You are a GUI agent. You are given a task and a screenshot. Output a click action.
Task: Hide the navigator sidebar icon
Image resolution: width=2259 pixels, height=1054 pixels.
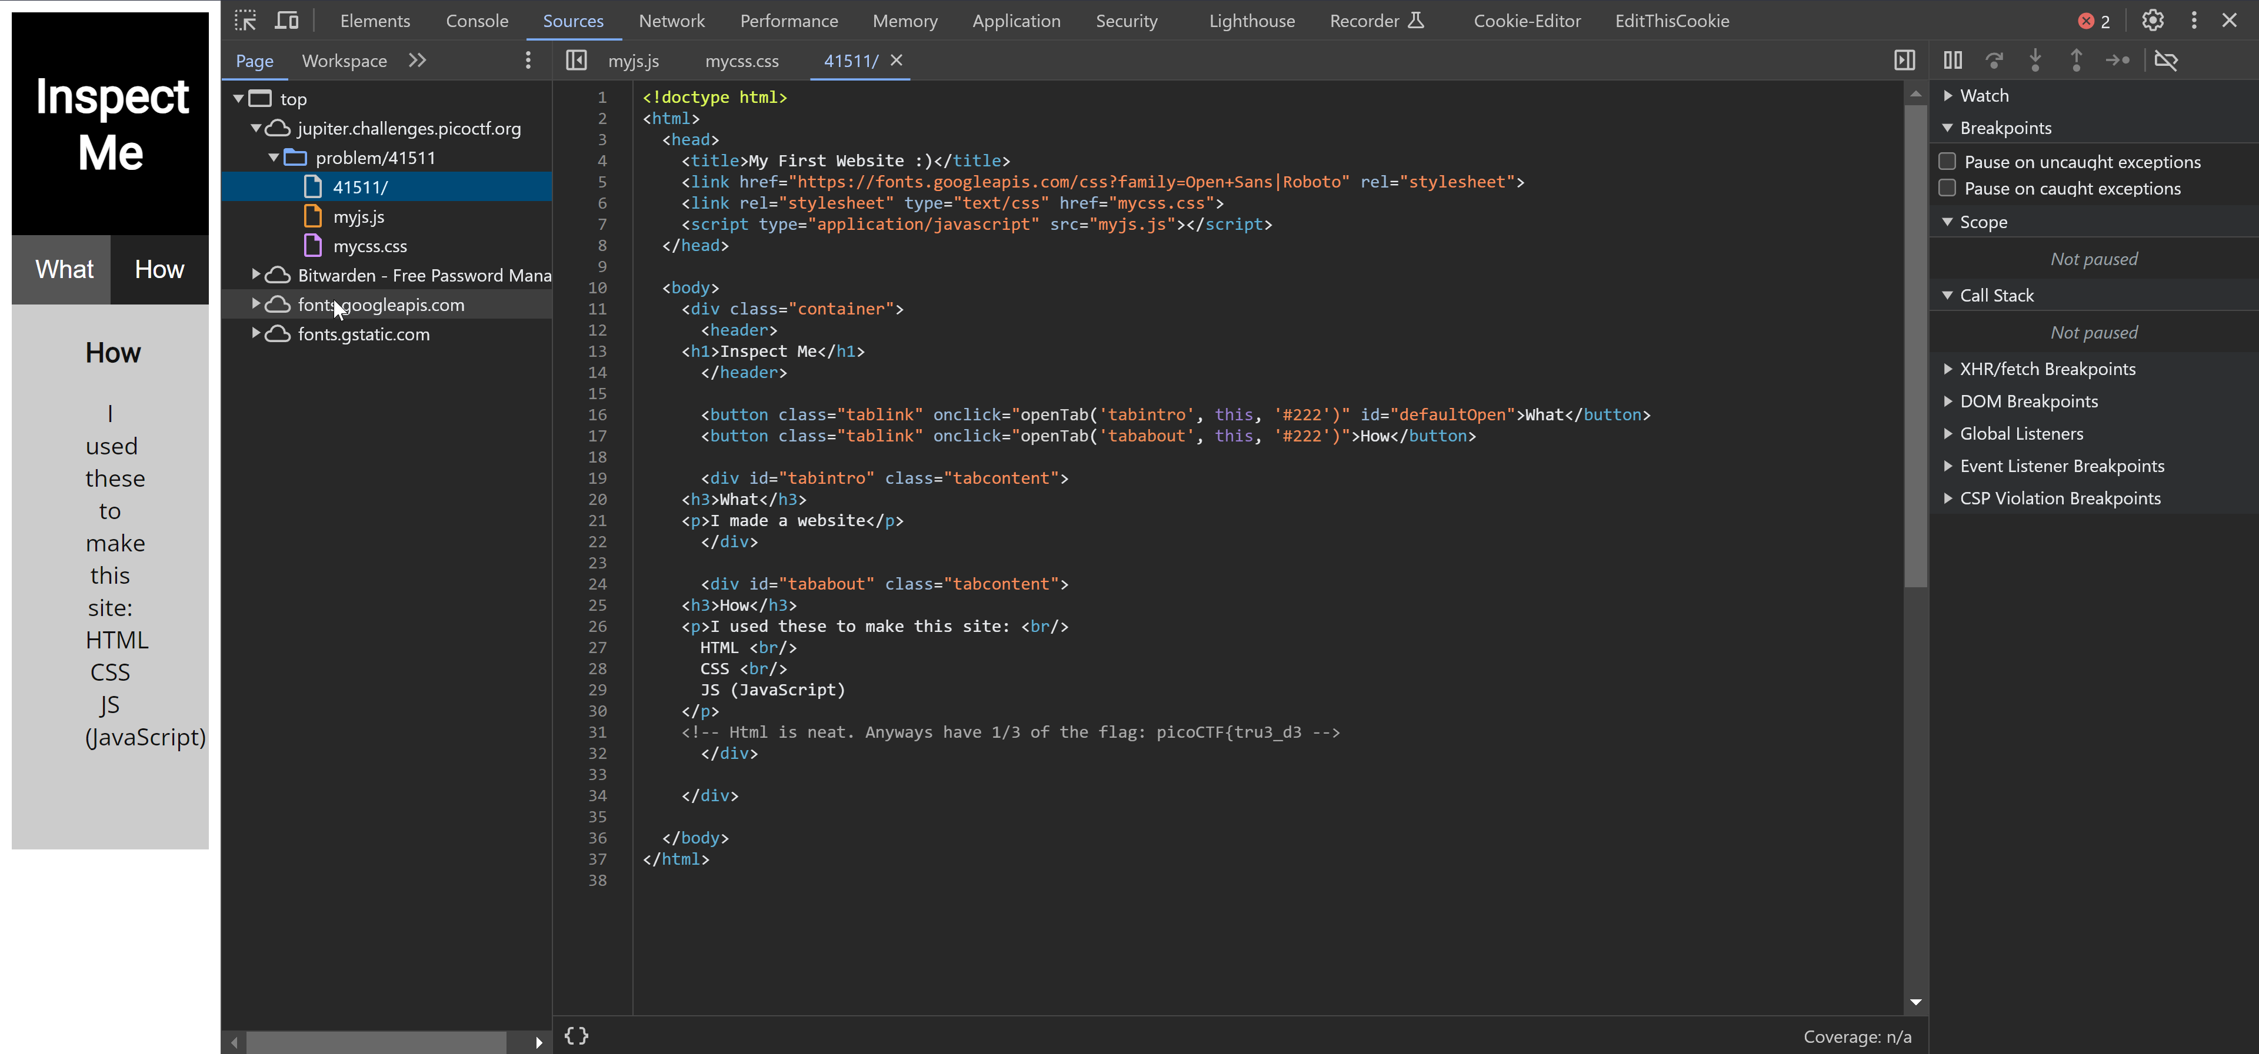[576, 61]
